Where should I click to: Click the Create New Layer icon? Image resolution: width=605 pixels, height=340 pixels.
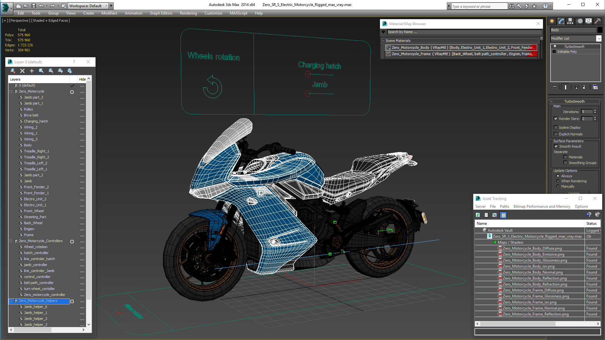pyautogui.click(x=13, y=71)
